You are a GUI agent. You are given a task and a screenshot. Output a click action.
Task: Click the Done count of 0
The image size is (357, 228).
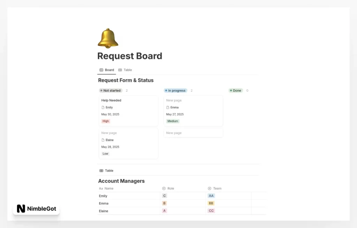247,91
